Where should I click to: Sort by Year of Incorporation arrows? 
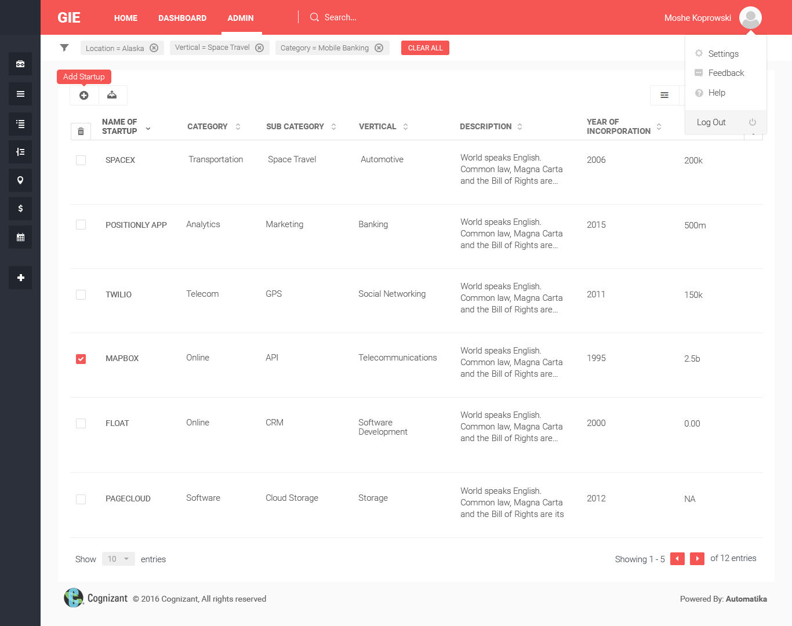(659, 126)
